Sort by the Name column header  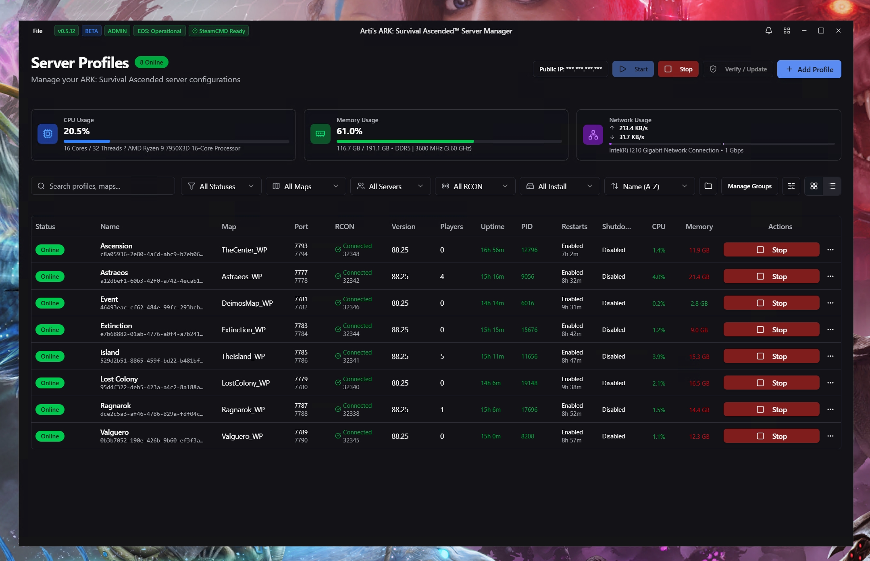[110, 227]
